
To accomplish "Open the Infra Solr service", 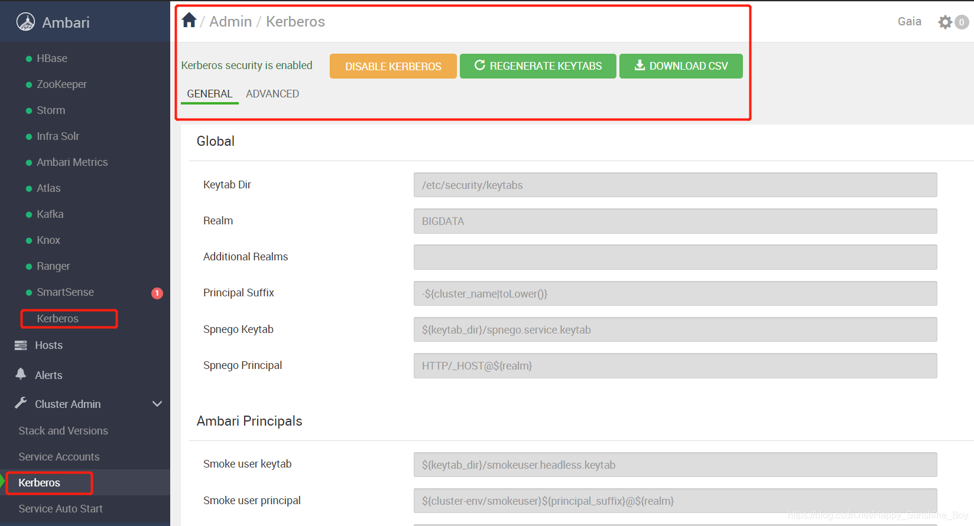I will click(x=58, y=136).
